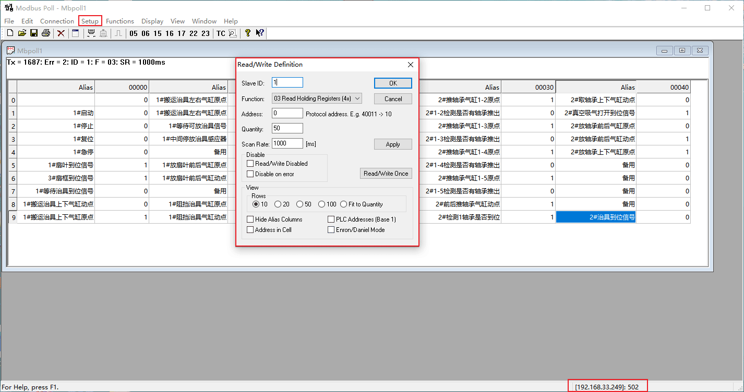Open the Setup menu
Screen dimensions: 744x392
(x=90, y=21)
